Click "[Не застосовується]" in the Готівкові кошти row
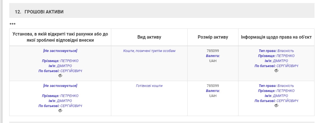319x123 pixels. click(x=60, y=86)
